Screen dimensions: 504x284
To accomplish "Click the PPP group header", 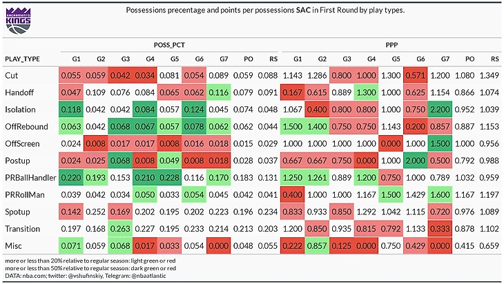I will 391,45.
